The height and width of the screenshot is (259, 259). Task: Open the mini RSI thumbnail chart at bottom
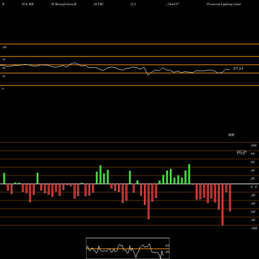(128, 248)
